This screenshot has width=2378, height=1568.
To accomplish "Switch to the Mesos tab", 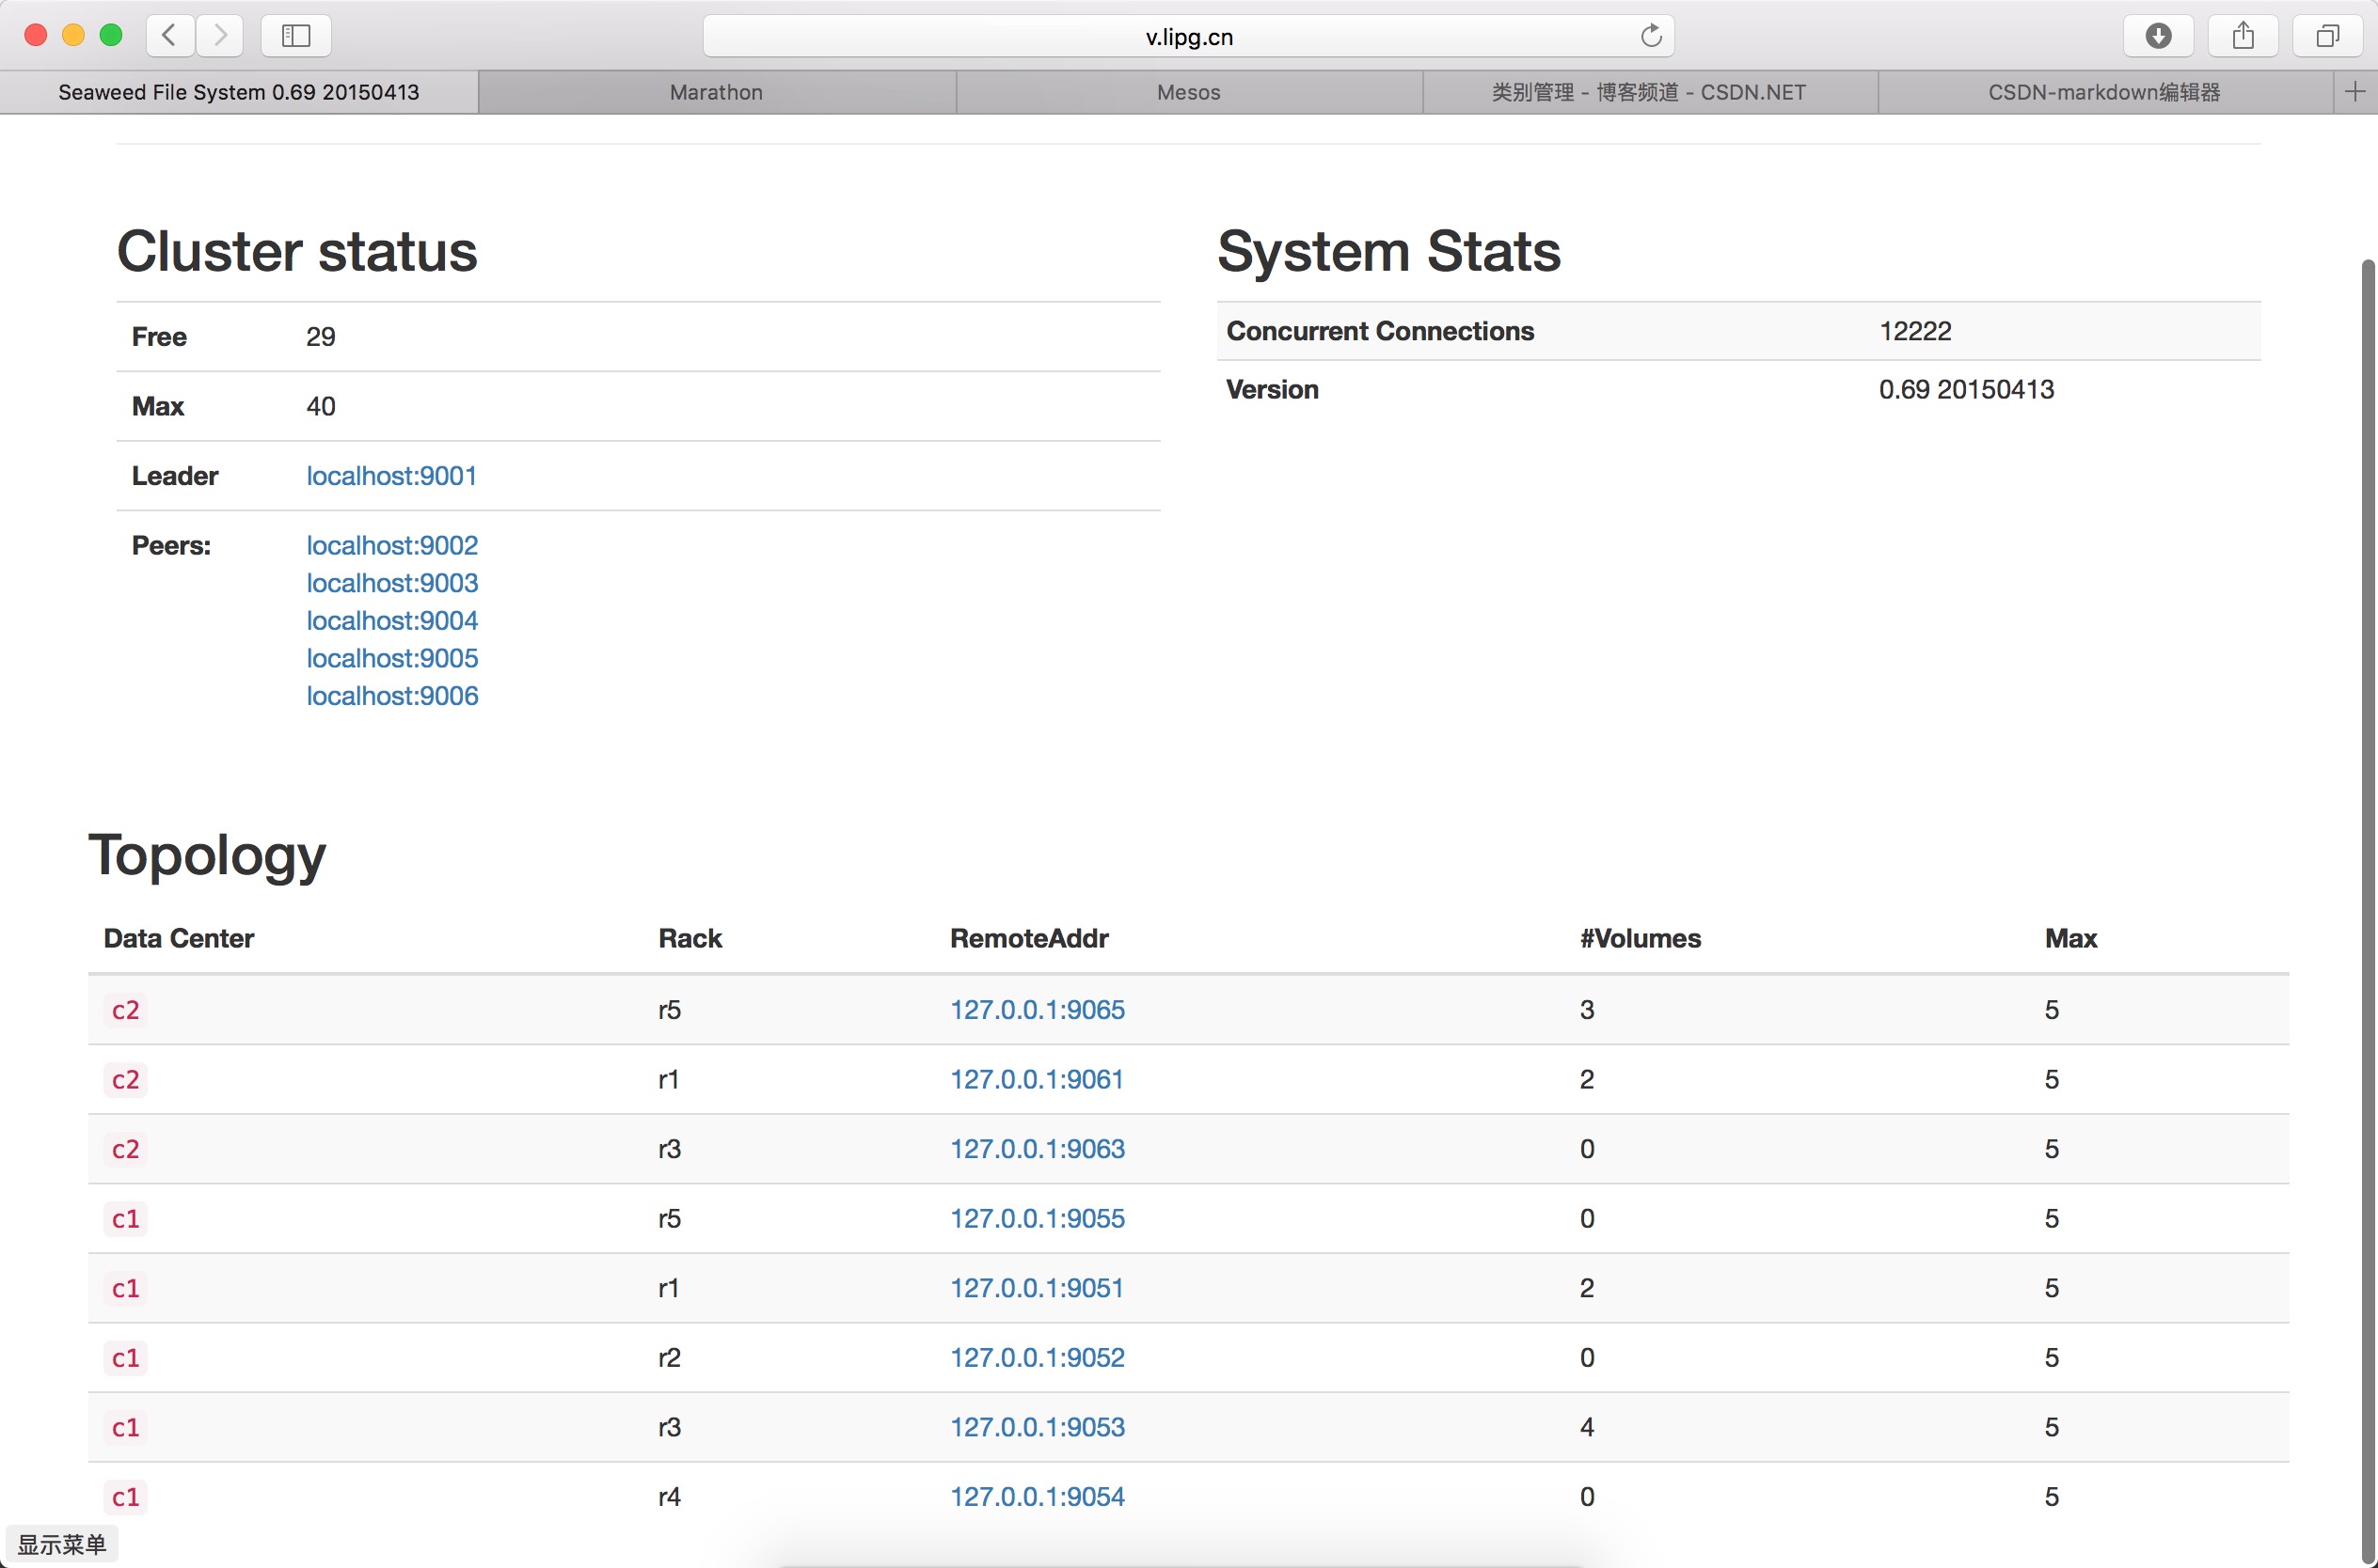I will click(x=1188, y=92).
